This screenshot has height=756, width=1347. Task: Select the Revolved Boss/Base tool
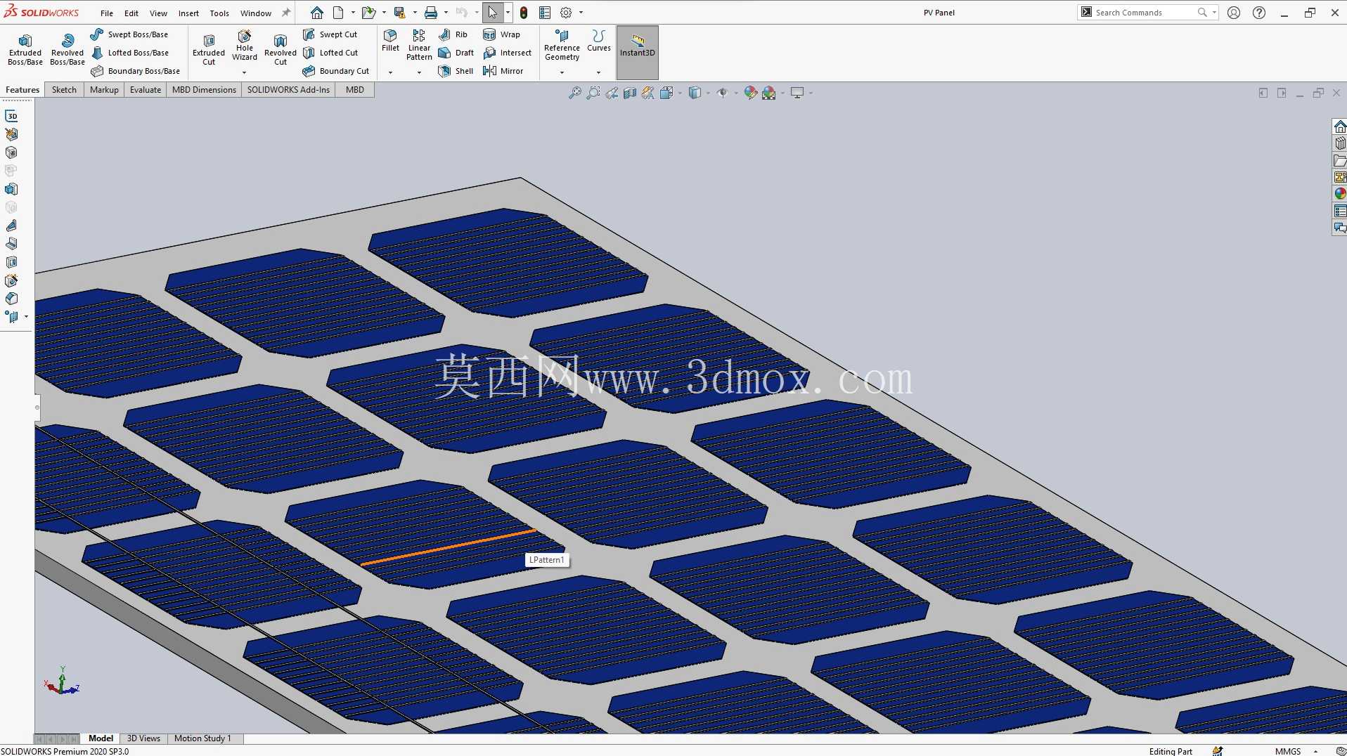pos(67,50)
